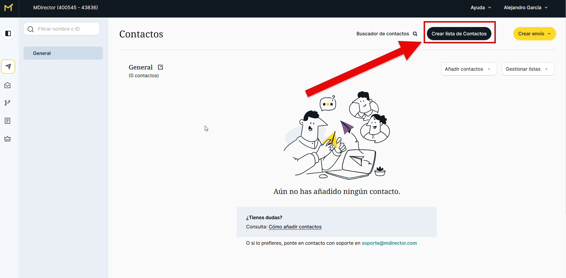
Task: Open the automation branch icon in sidebar
Action: [x=8, y=103]
